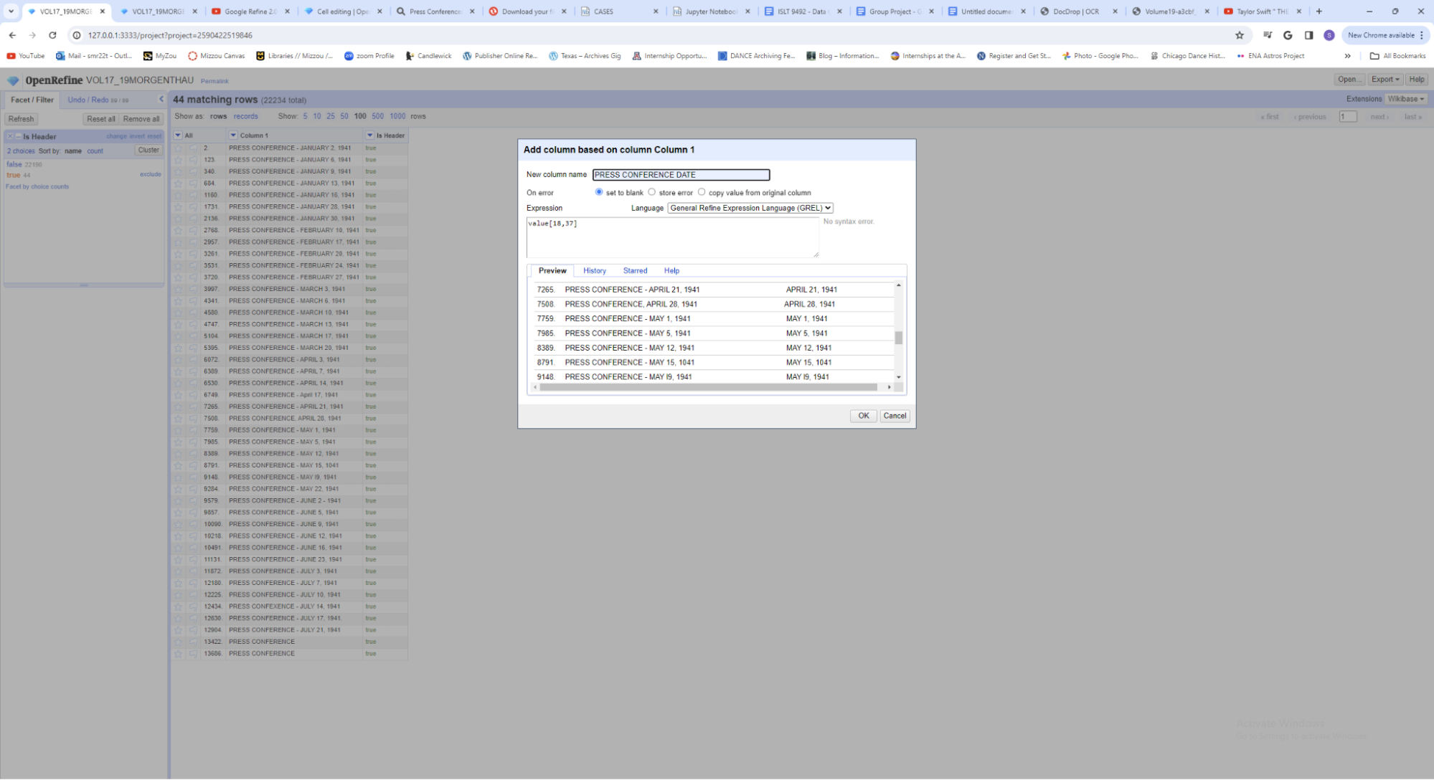This screenshot has height=780, width=1434.
Task: Star the row PRESS CONFERENCE - JANUARY 2, 1941
Action: pyautogui.click(x=179, y=148)
